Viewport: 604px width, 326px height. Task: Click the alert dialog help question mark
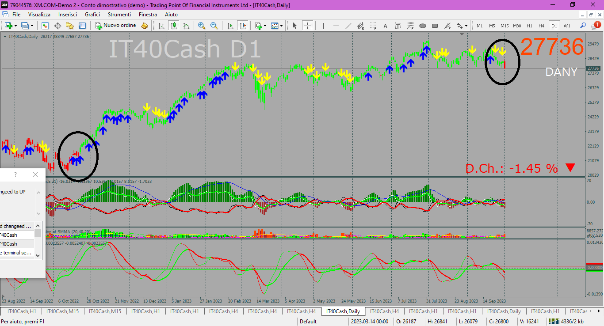point(15,175)
